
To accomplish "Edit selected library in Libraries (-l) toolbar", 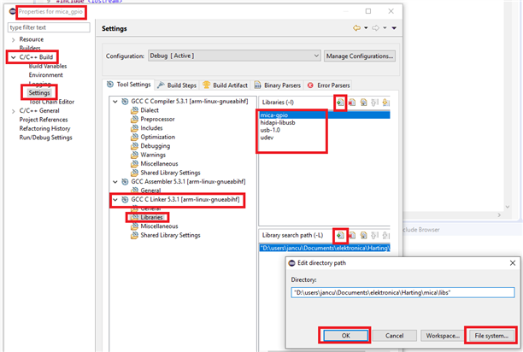I will [x=363, y=103].
